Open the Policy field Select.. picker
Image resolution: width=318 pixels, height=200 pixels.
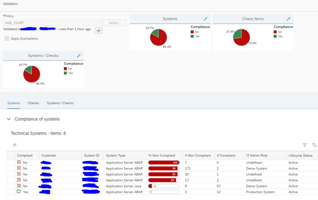coord(114,23)
